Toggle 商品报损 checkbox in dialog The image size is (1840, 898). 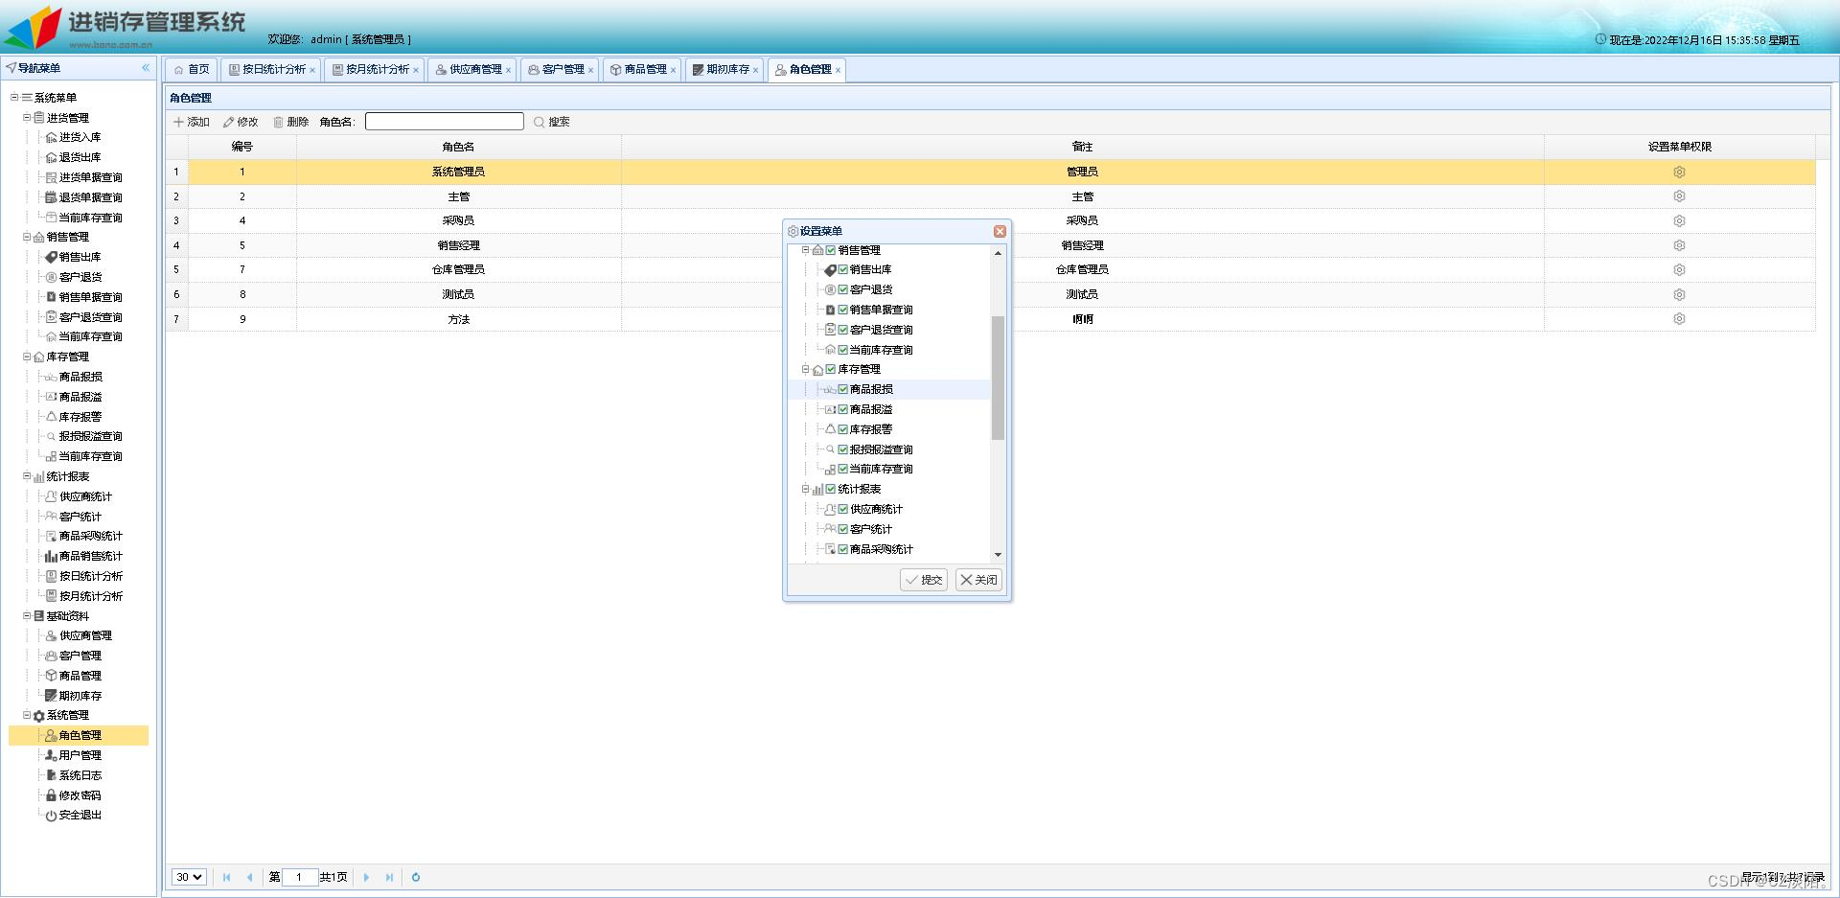[843, 389]
